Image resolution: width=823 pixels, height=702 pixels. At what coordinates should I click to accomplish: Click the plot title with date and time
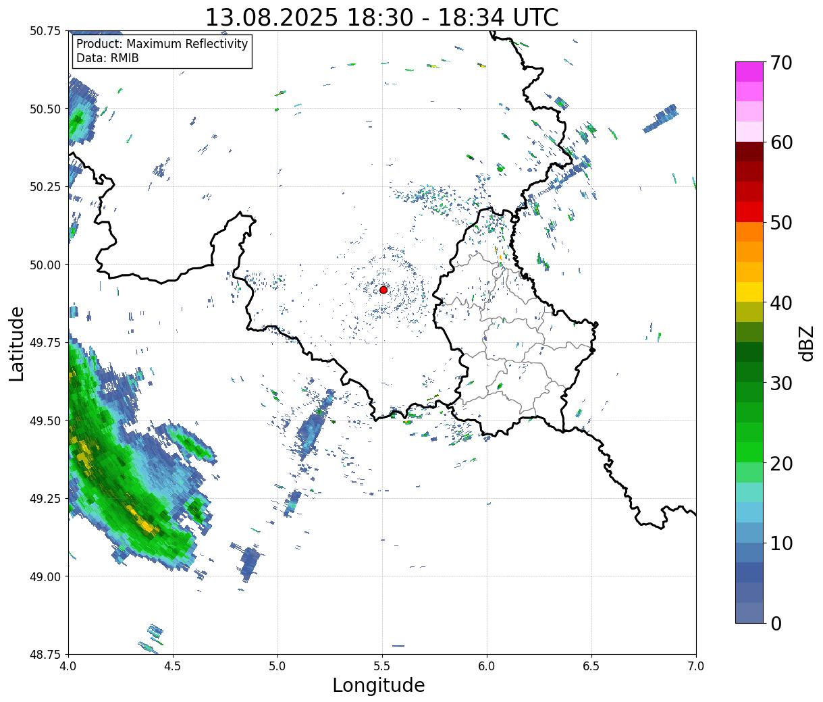coord(381,17)
